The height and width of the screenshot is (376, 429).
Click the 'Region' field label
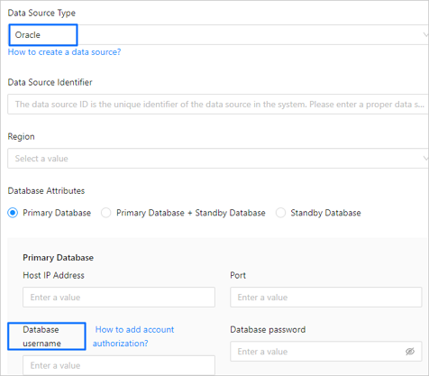(21, 136)
